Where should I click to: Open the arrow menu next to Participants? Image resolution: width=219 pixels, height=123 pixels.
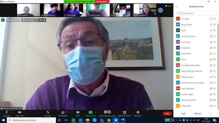[x=70, y=112]
